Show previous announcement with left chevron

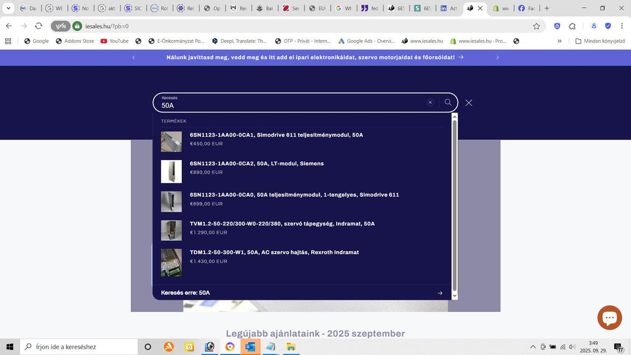point(134,57)
